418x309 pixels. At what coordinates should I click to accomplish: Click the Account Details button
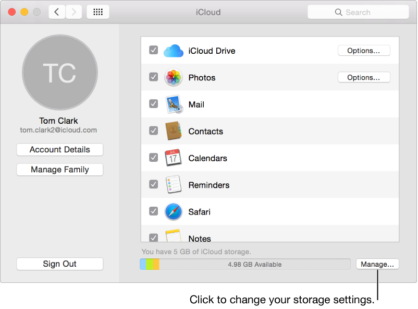pos(59,149)
